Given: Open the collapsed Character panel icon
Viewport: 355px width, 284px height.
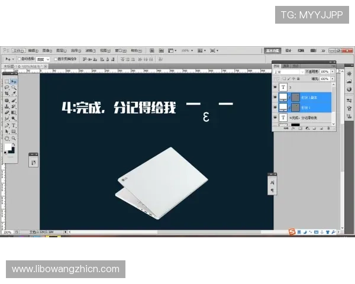Looking at the screenshot, I should pos(272,183).
